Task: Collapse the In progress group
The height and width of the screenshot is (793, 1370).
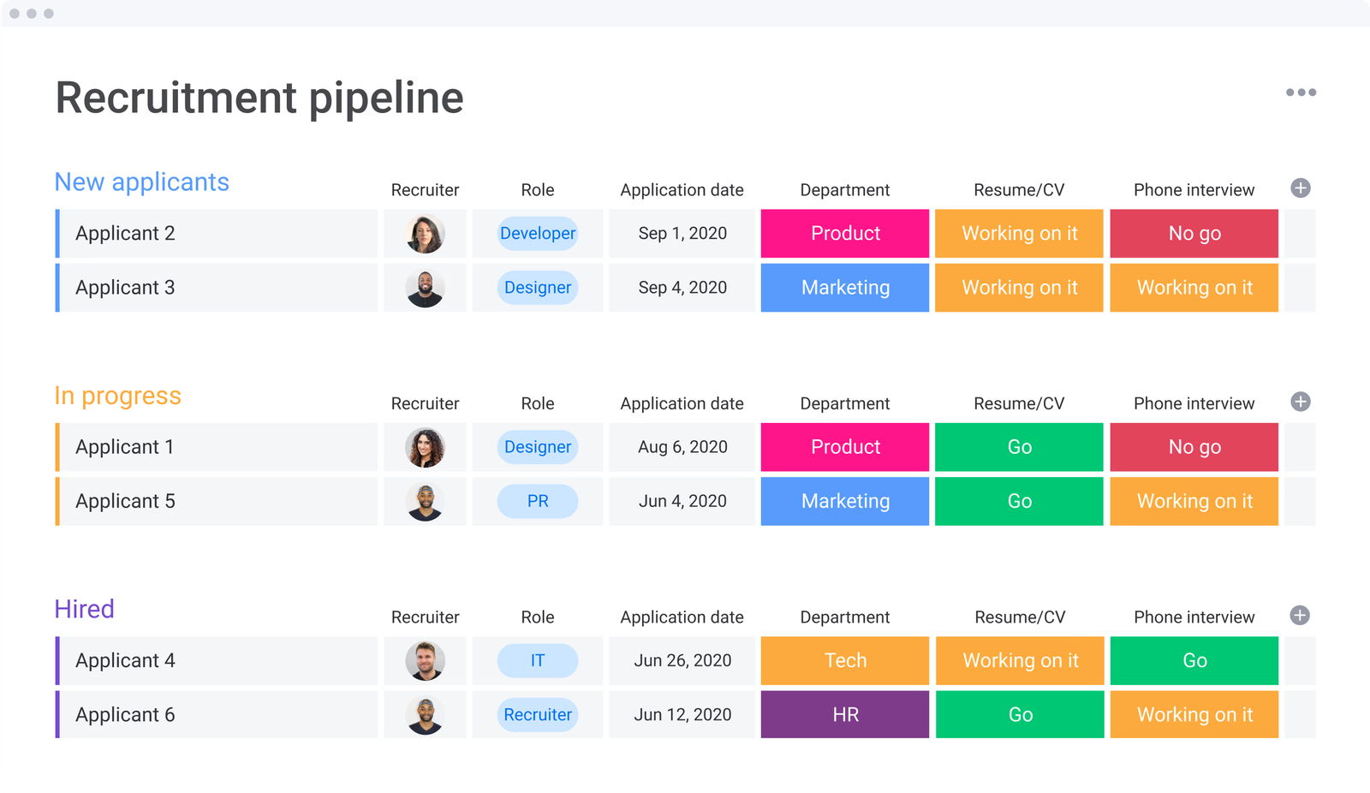Action: pos(117,395)
